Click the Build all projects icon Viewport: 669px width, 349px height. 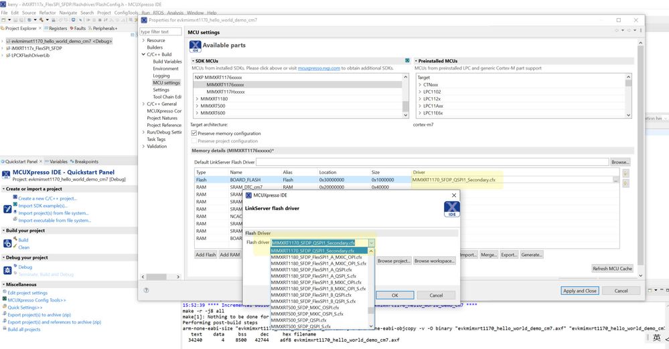tap(5, 329)
